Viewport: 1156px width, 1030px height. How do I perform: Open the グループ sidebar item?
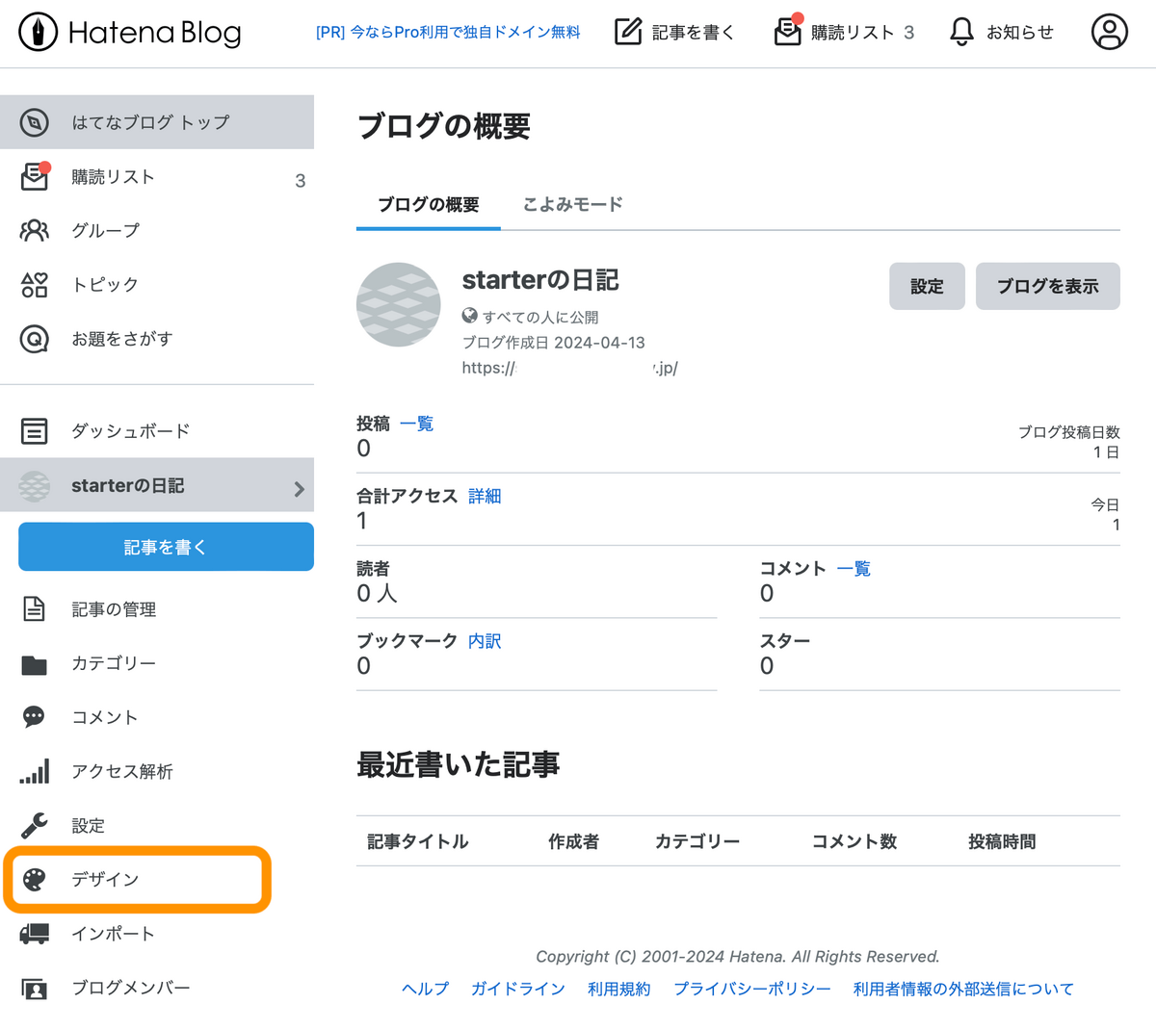click(157, 230)
